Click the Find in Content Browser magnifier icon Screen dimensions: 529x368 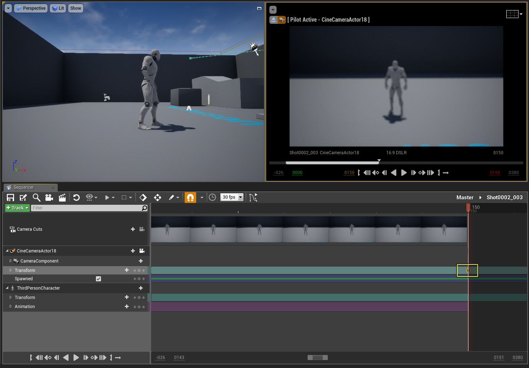(36, 198)
